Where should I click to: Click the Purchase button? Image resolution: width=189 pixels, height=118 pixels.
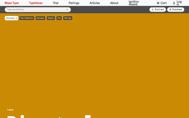pos(176,9)
